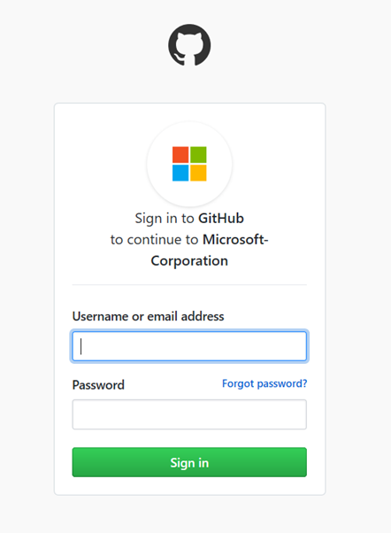Screen dimensions: 391x533
Task: Click the horizontal divider below the heading
Action: (x=189, y=284)
